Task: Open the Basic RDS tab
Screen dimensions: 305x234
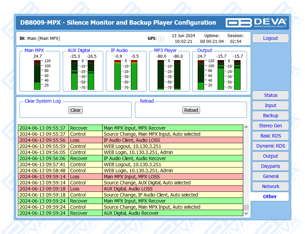Action: click(x=270, y=136)
